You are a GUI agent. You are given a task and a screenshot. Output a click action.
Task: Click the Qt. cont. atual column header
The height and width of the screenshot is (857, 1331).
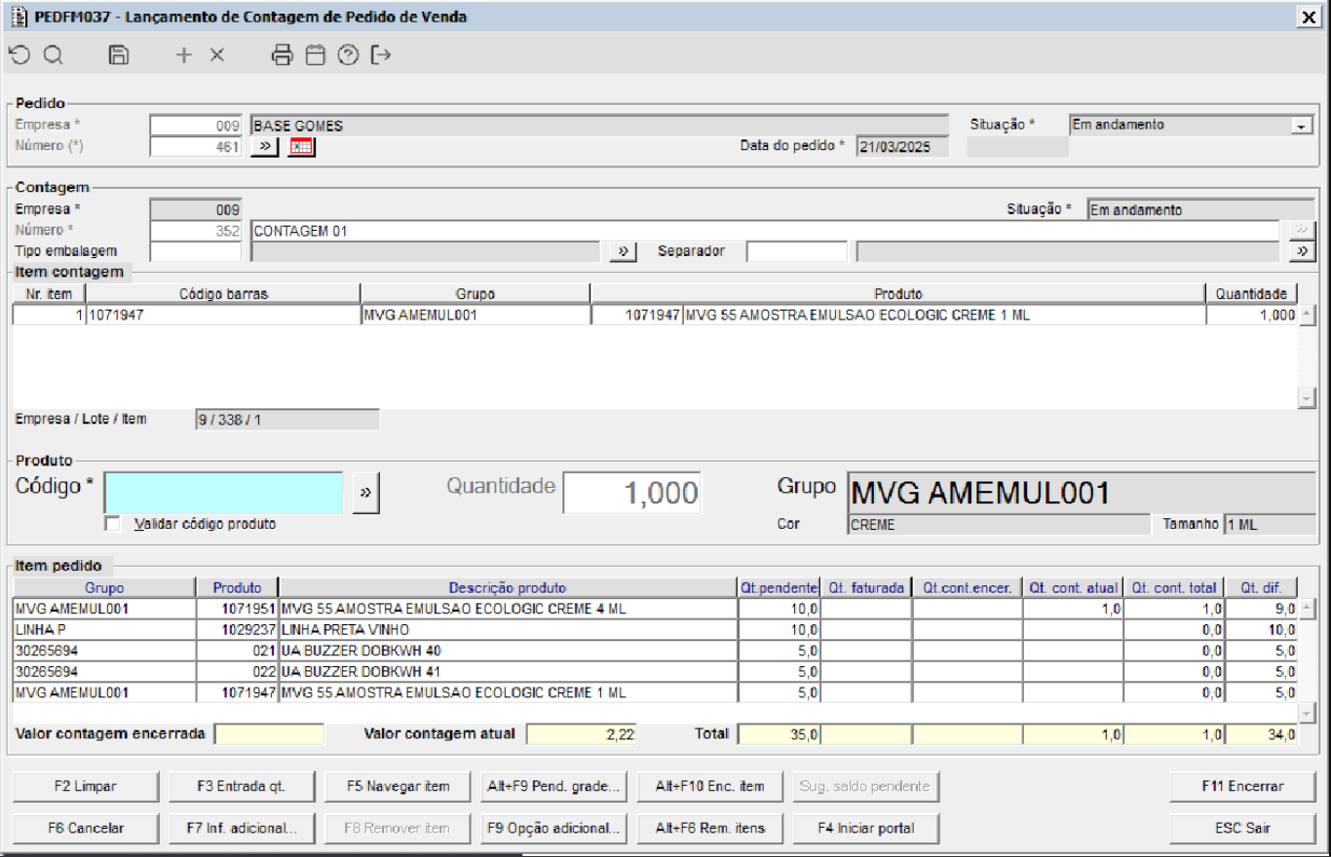[x=1074, y=587]
